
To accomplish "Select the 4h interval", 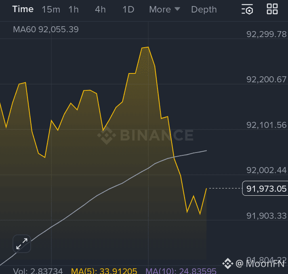I will [100, 9].
